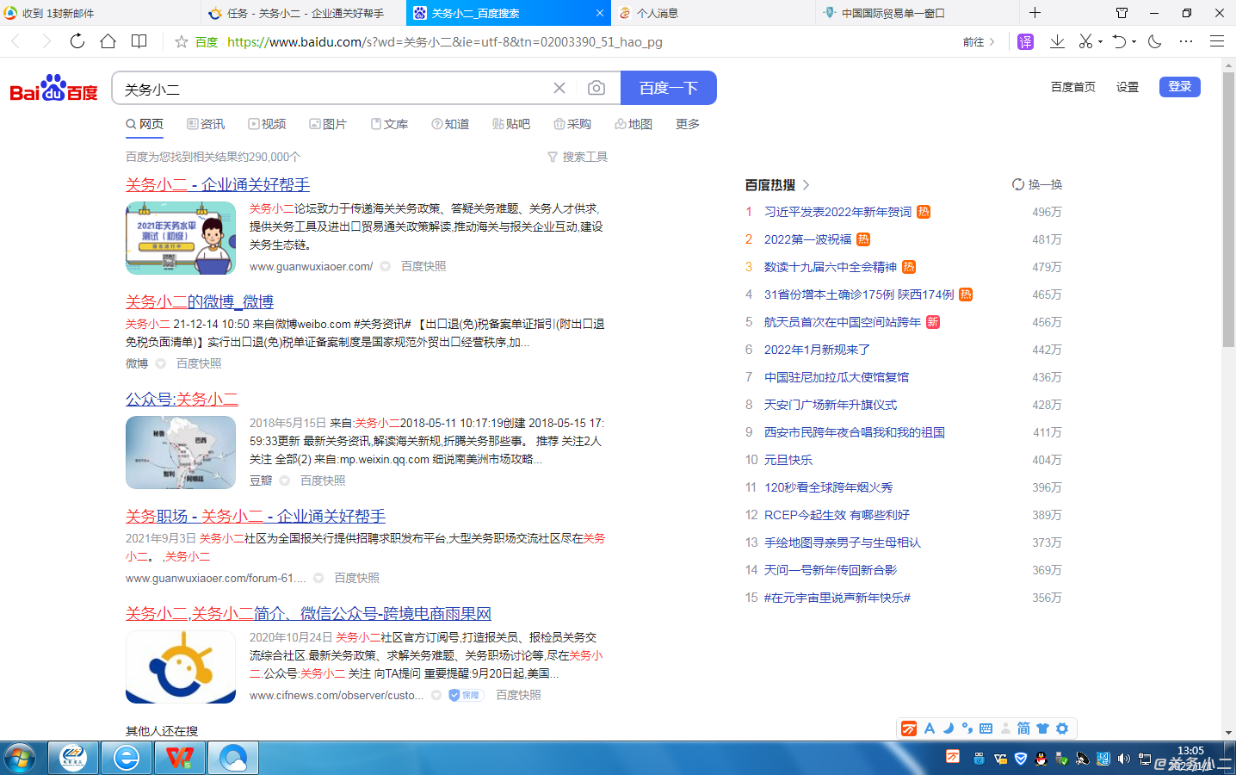Open WPS Office from taskbar
Viewport: 1236px width, 775px height.
(180, 759)
